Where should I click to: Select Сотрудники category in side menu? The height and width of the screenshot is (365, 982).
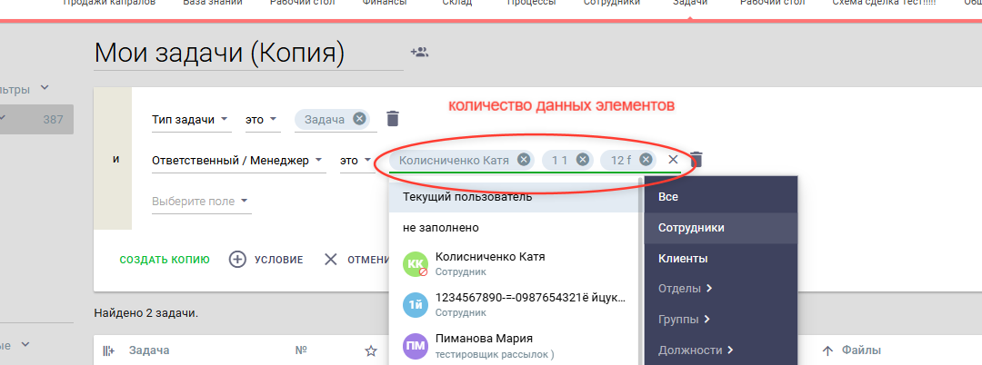pos(691,228)
